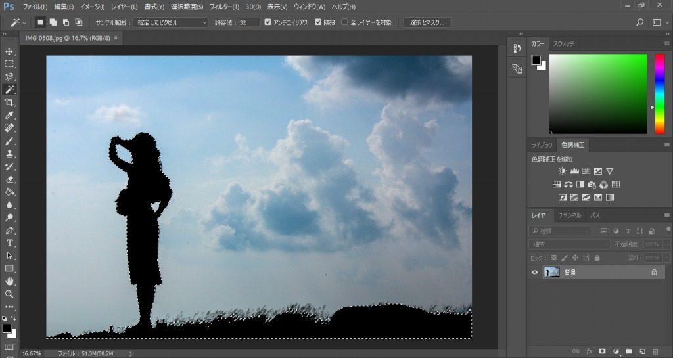The width and height of the screenshot is (673, 358).
Task: Click the Rectangular Marquee tool
Action: [9, 64]
